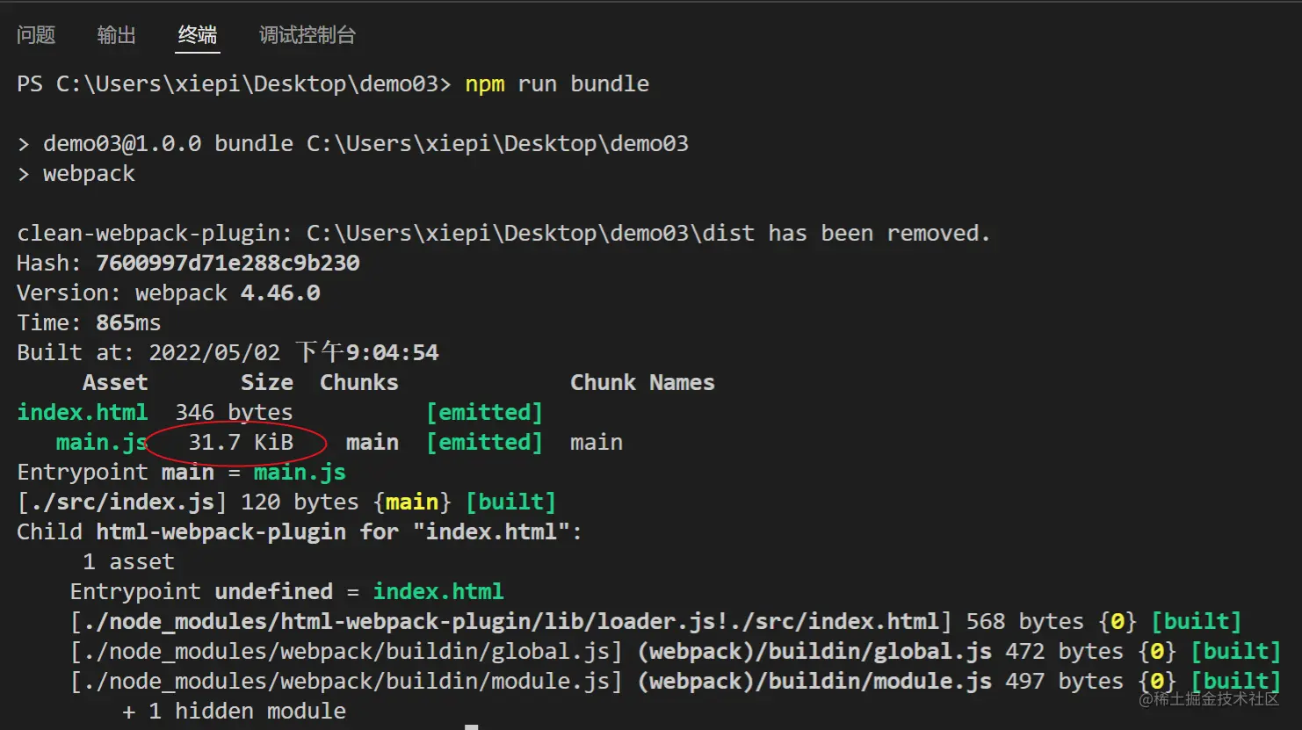Click the '31.7 KiB' size value

click(241, 443)
